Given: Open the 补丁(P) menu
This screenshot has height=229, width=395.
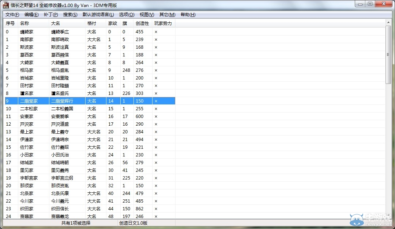Looking at the screenshot, I should coord(51,15).
